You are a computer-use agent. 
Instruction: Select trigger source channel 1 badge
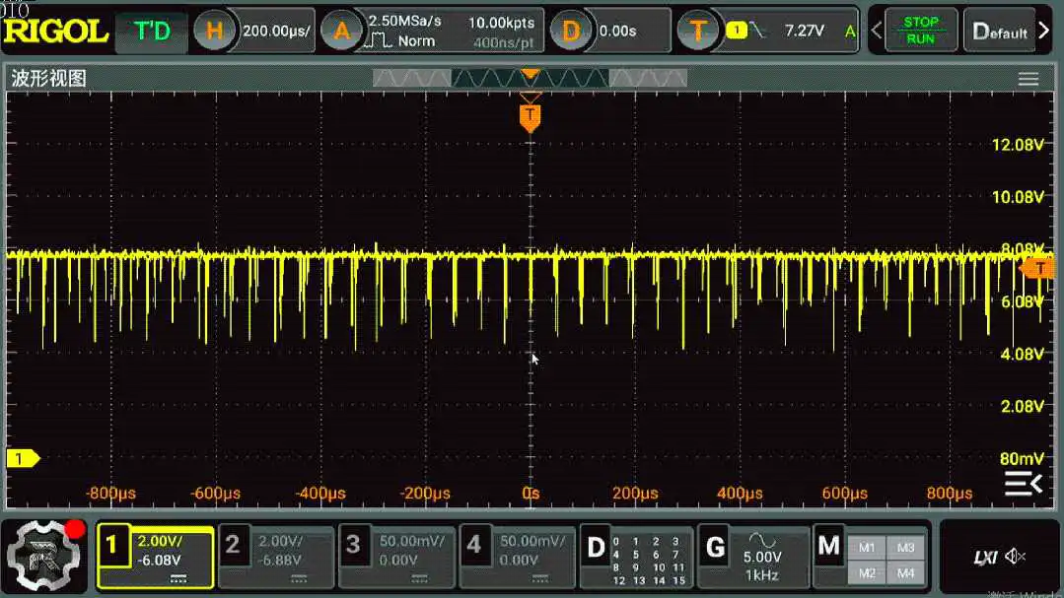click(x=737, y=30)
